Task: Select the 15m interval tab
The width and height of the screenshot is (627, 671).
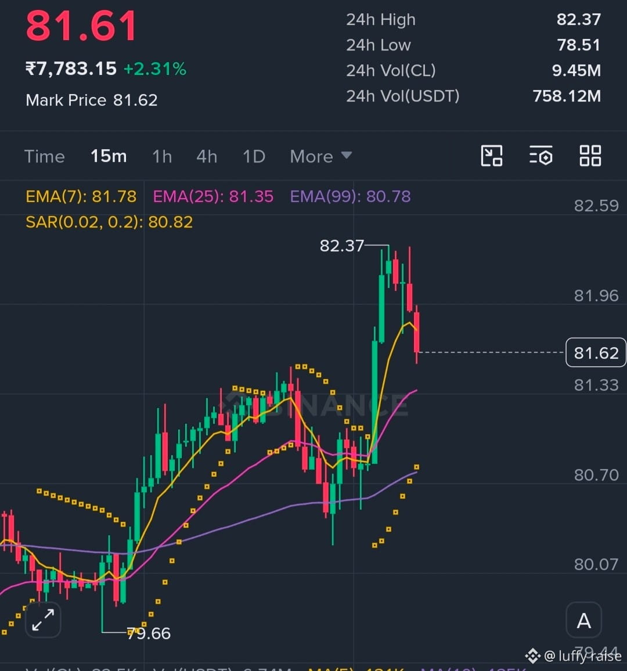Action: click(109, 157)
